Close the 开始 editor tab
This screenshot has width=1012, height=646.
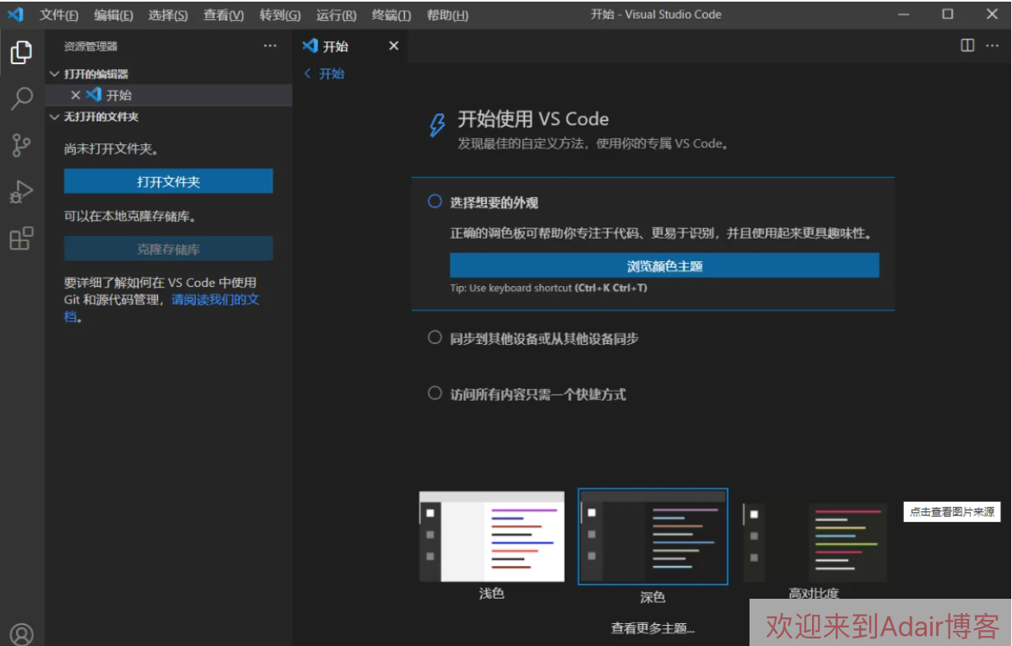tap(393, 46)
